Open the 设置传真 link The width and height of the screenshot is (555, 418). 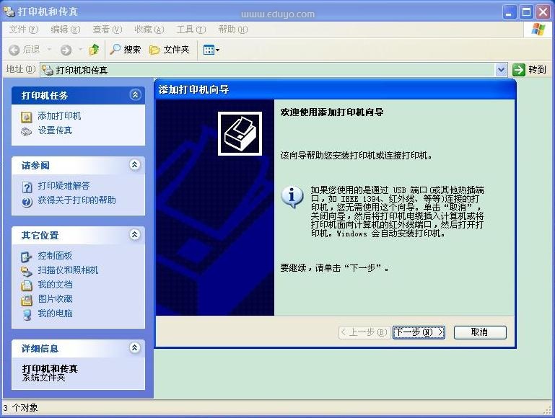coord(55,130)
